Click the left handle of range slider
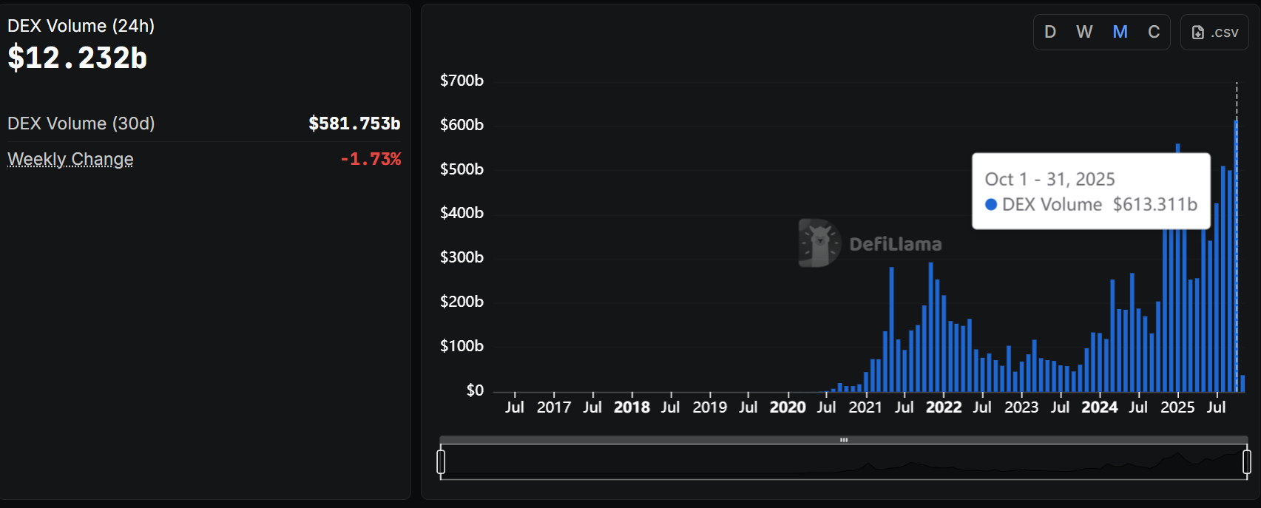1261x508 pixels. [441, 462]
